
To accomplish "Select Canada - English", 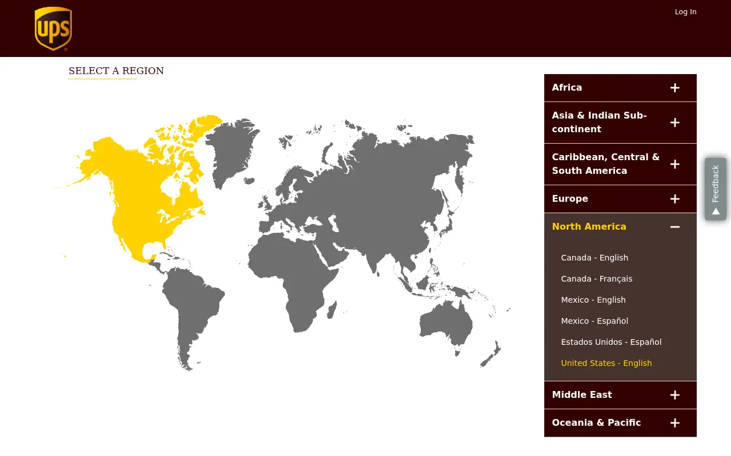I will coord(595,258).
